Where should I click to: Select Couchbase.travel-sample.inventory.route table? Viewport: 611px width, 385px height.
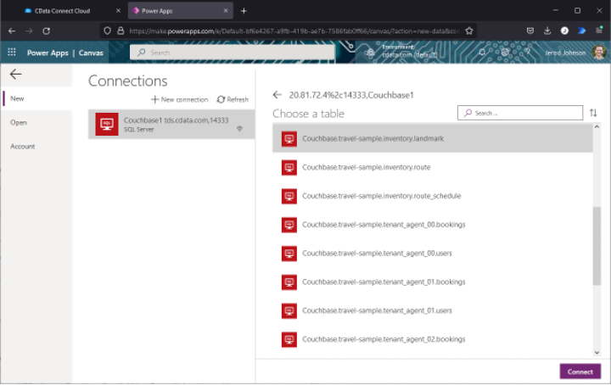click(433, 167)
